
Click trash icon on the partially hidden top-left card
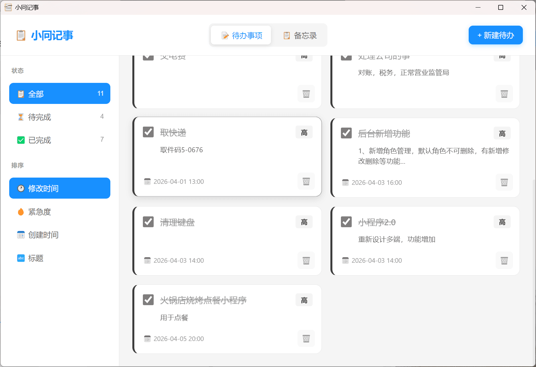tap(306, 94)
